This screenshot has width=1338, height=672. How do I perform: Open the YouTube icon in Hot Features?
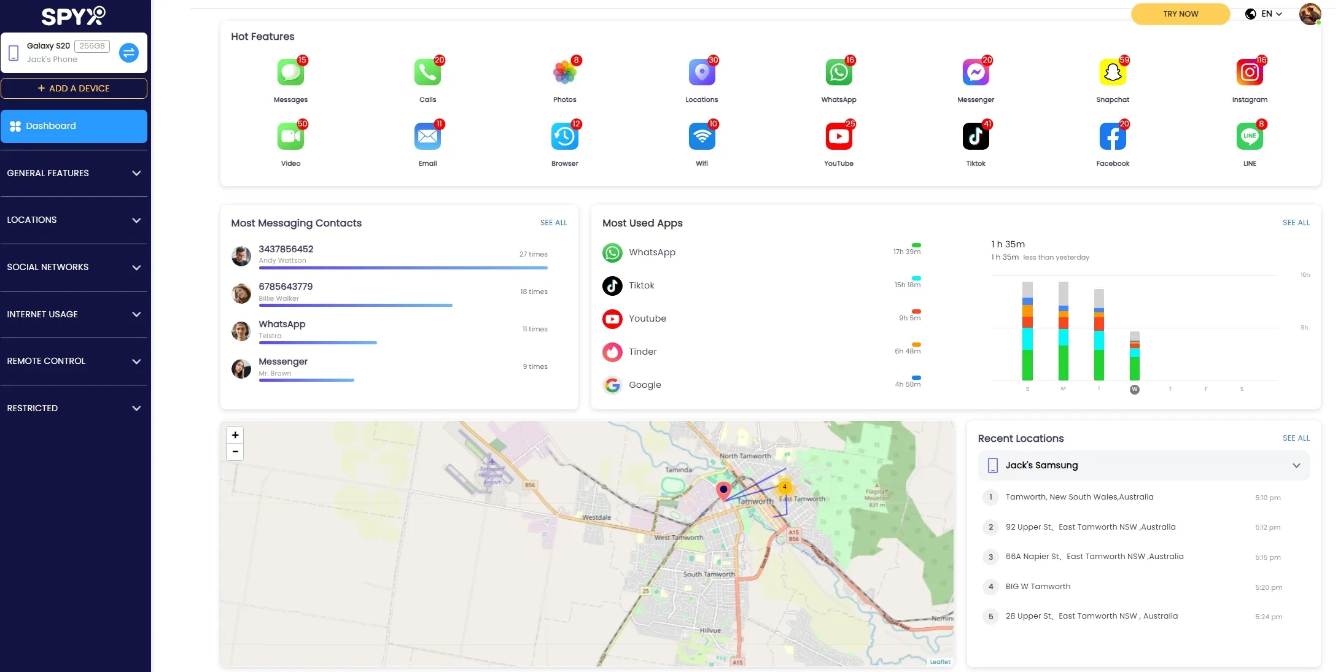pyautogui.click(x=839, y=136)
